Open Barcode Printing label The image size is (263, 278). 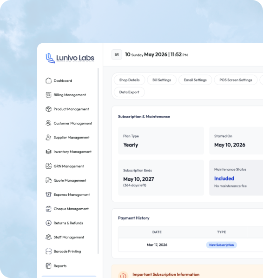(67, 252)
